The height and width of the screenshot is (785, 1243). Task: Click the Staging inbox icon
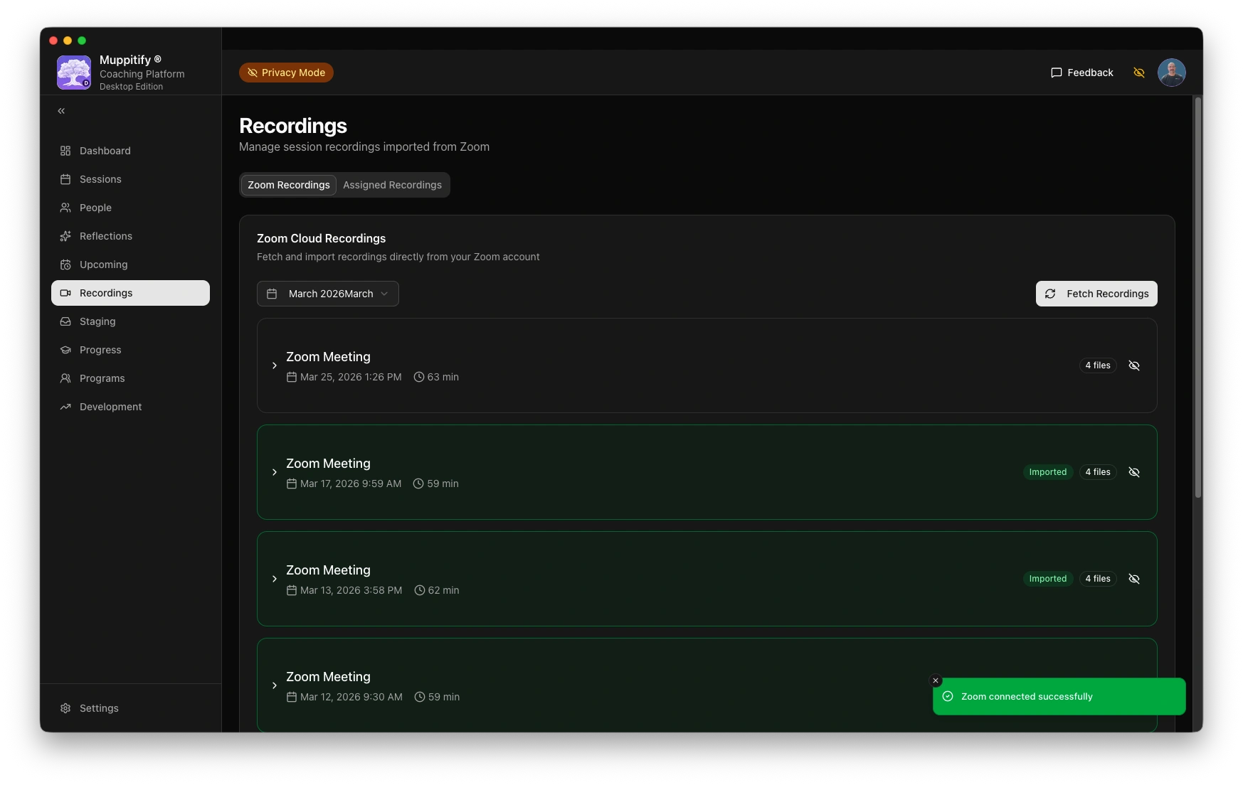click(65, 321)
